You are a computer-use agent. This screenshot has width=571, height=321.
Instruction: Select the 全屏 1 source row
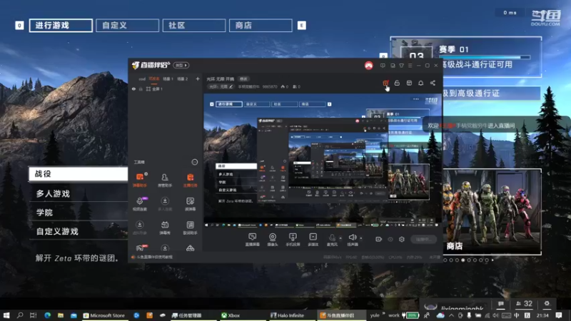165,88
